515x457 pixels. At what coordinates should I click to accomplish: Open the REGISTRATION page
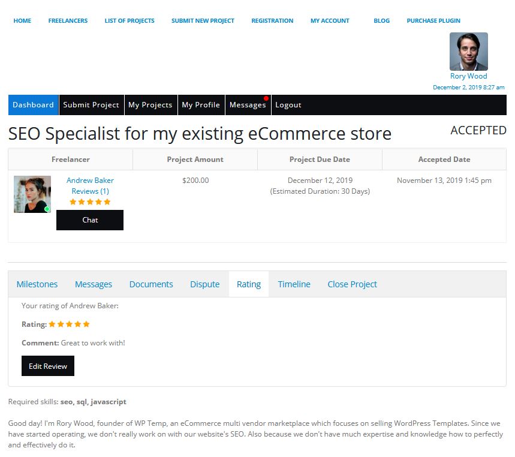point(272,21)
